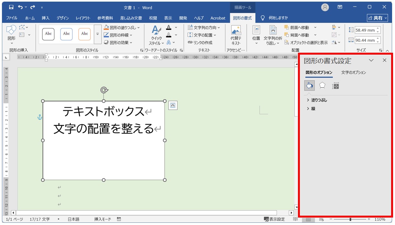Apply the blue outline Abc shape style
This screenshot has width=395, height=225.
pos(66,34)
